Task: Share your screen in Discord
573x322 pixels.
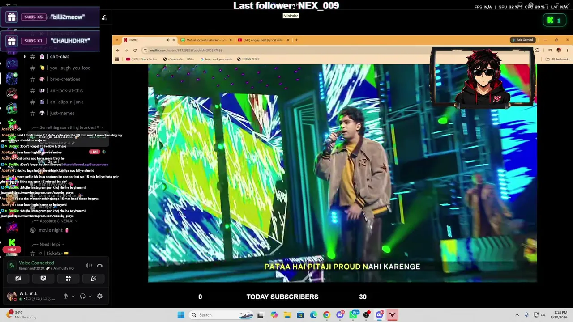Action: [43, 279]
